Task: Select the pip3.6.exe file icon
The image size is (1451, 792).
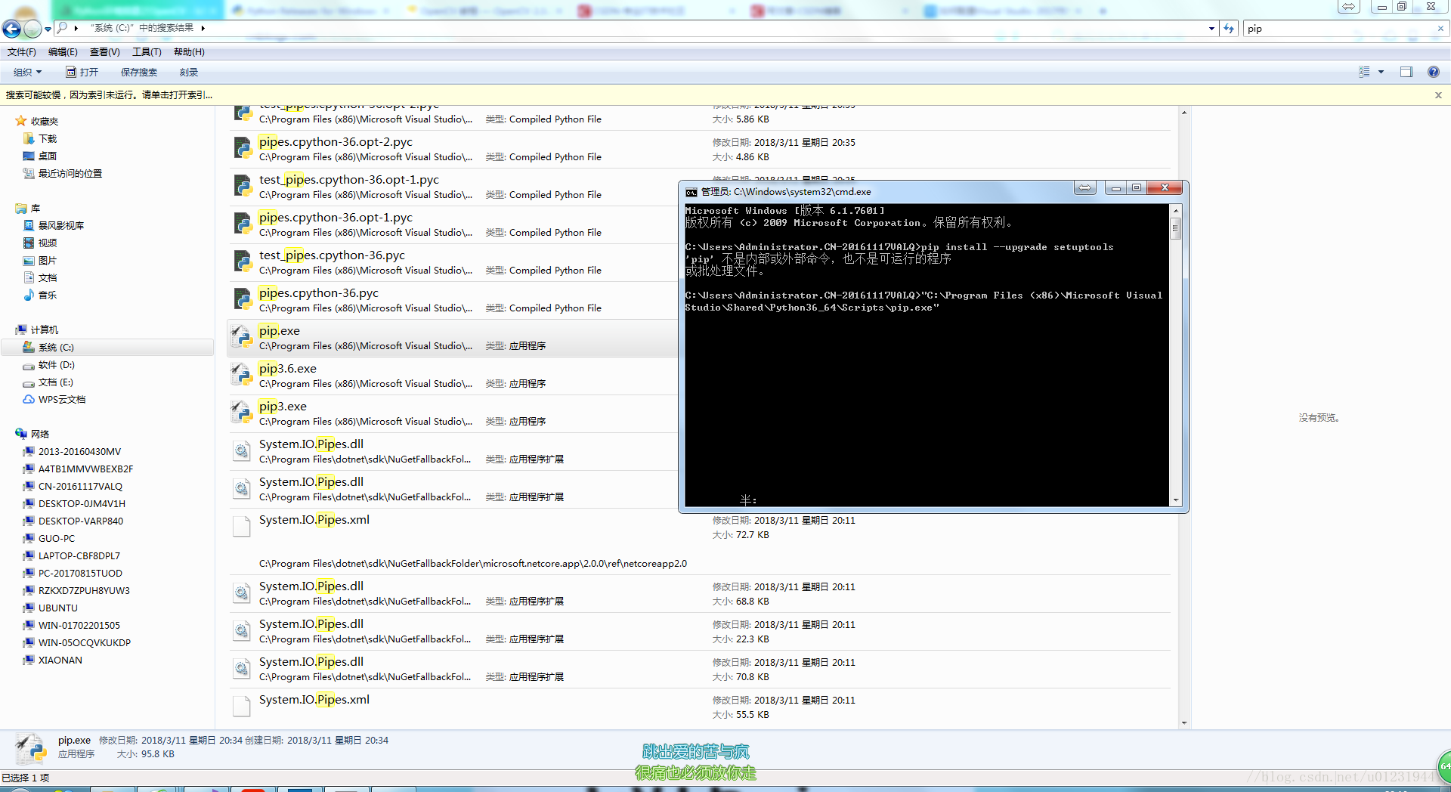Action: [242, 375]
